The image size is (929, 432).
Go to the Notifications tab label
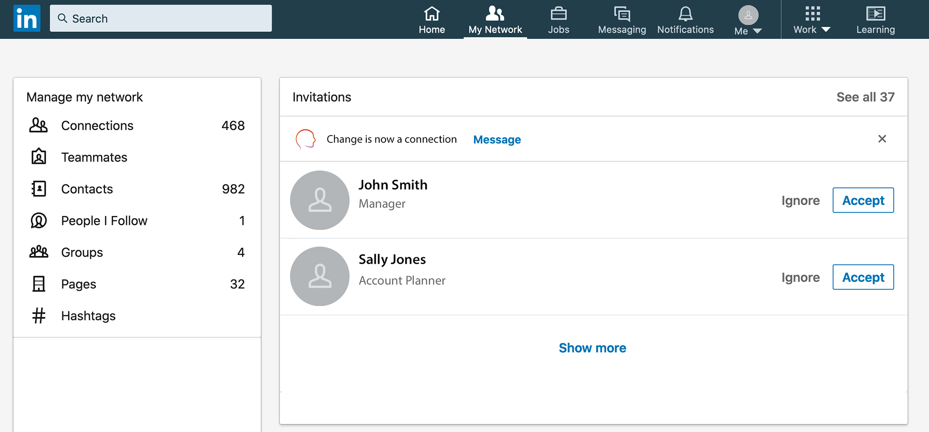[x=685, y=30]
